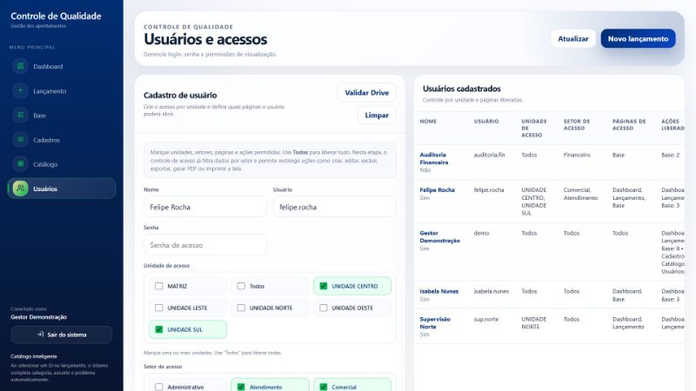The height and width of the screenshot is (391, 696).
Task: Focus the Usuário field felipe.rocha
Action: tap(335, 207)
